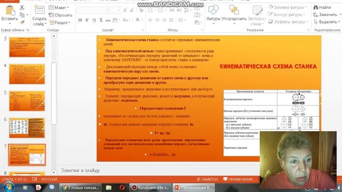The width and height of the screenshot is (342, 192).
Task: Open the change case Aa menu
Action: pos(126,20)
